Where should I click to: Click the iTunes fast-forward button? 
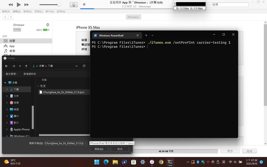coord(26,4)
